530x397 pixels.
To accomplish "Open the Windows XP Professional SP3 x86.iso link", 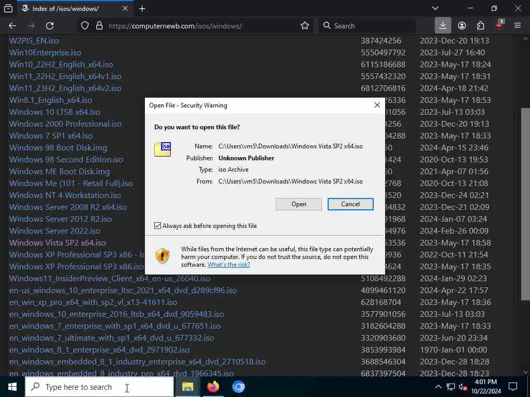I will pos(77,266).
